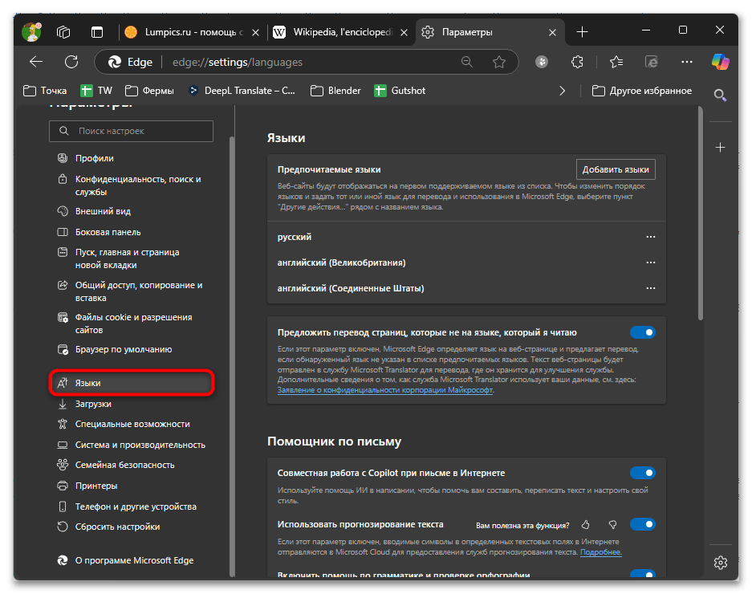Open Конфиденциальность, поиск и службы section

coord(138,185)
